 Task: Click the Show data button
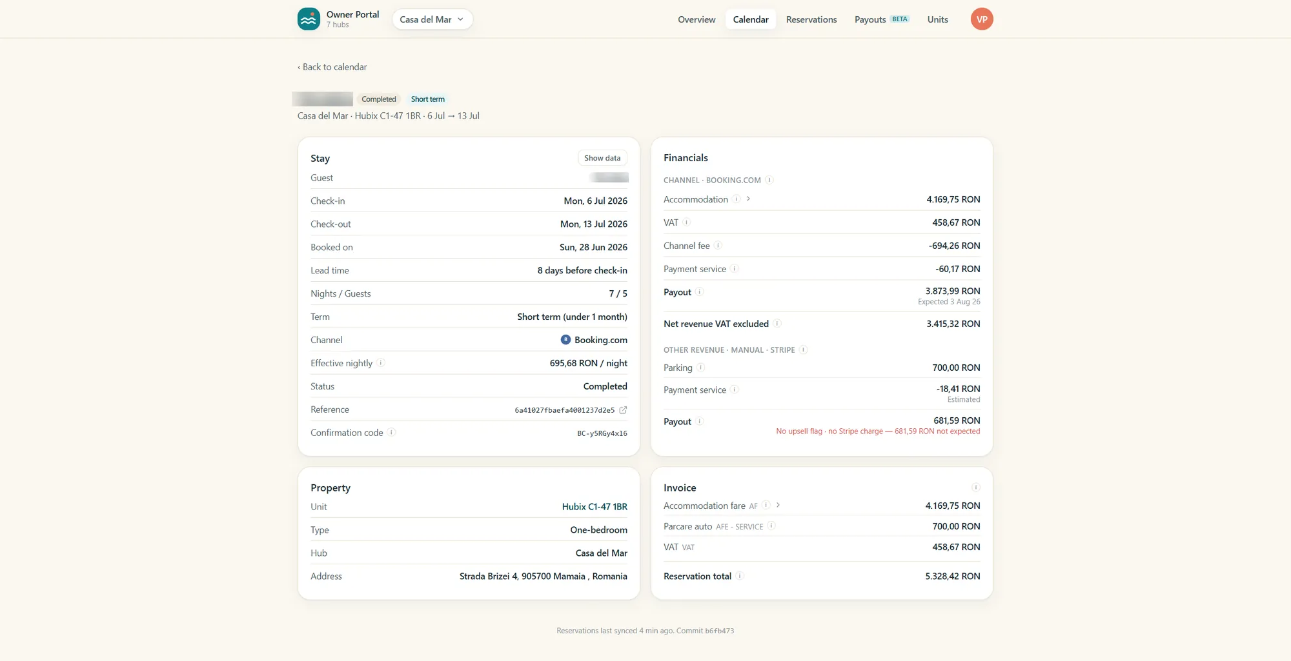click(x=602, y=158)
